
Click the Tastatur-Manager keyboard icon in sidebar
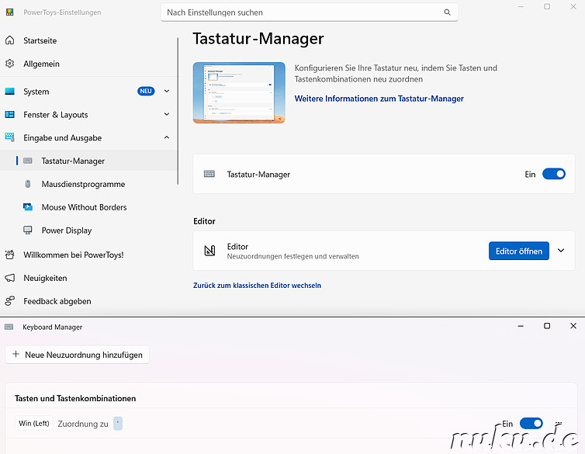click(28, 161)
